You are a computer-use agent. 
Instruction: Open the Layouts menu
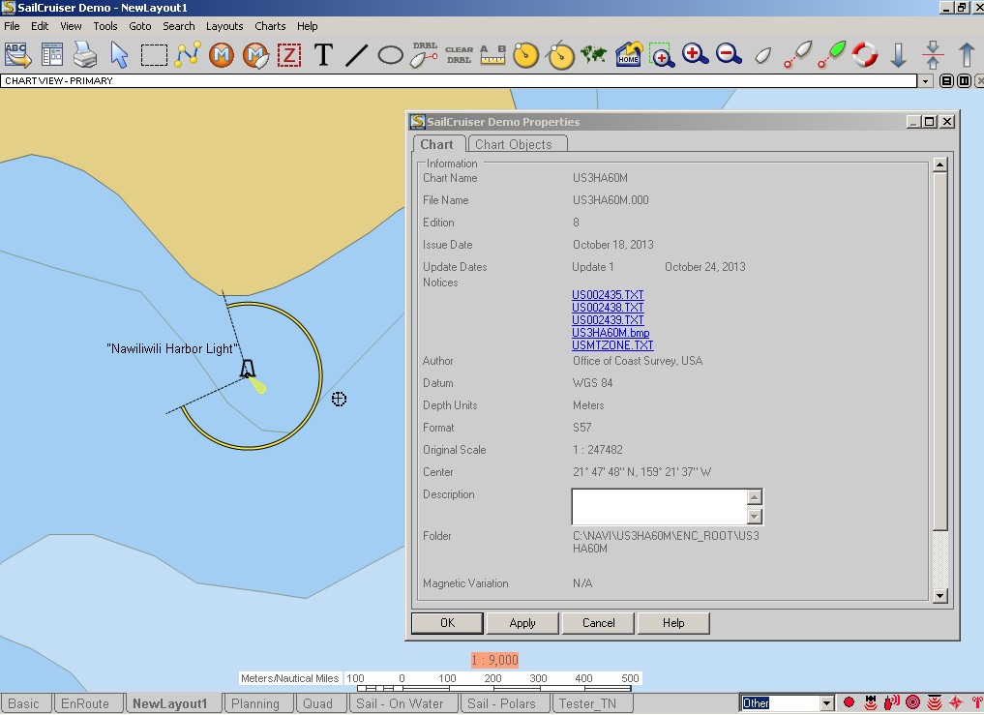[x=224, y=26]
